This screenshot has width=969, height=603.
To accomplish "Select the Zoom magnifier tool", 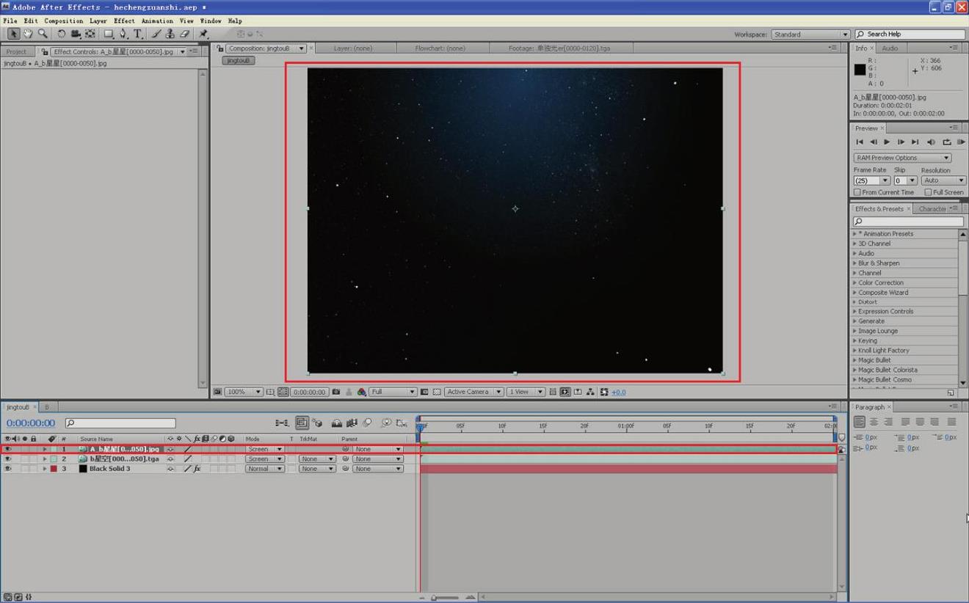I will 43,34.
